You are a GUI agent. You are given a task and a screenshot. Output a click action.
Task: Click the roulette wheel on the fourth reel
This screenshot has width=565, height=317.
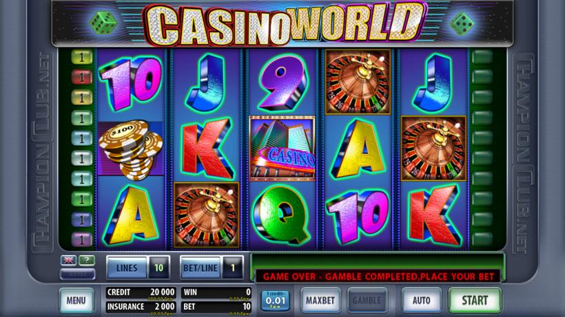pos(358,82)
